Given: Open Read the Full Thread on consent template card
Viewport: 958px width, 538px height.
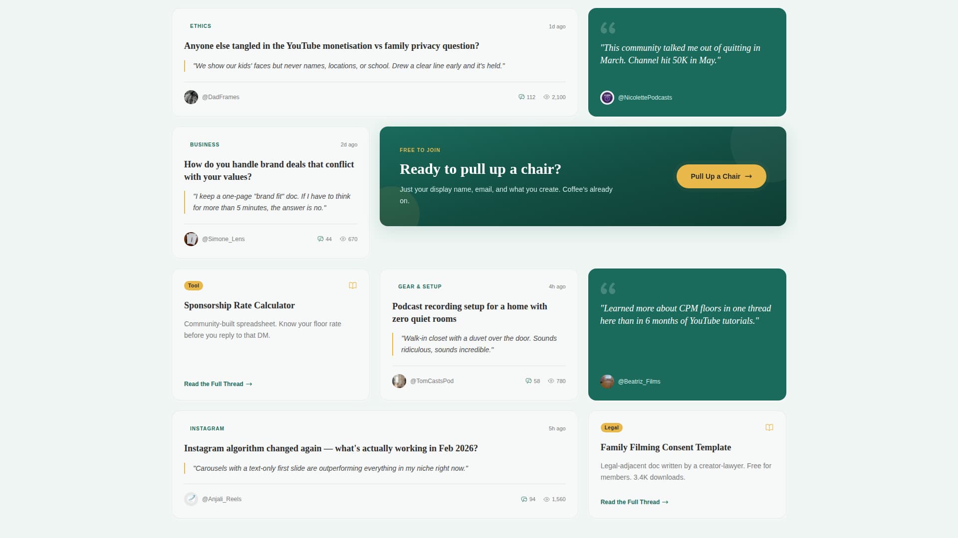Looking at the screenshot, I should (x=634, y=502).
